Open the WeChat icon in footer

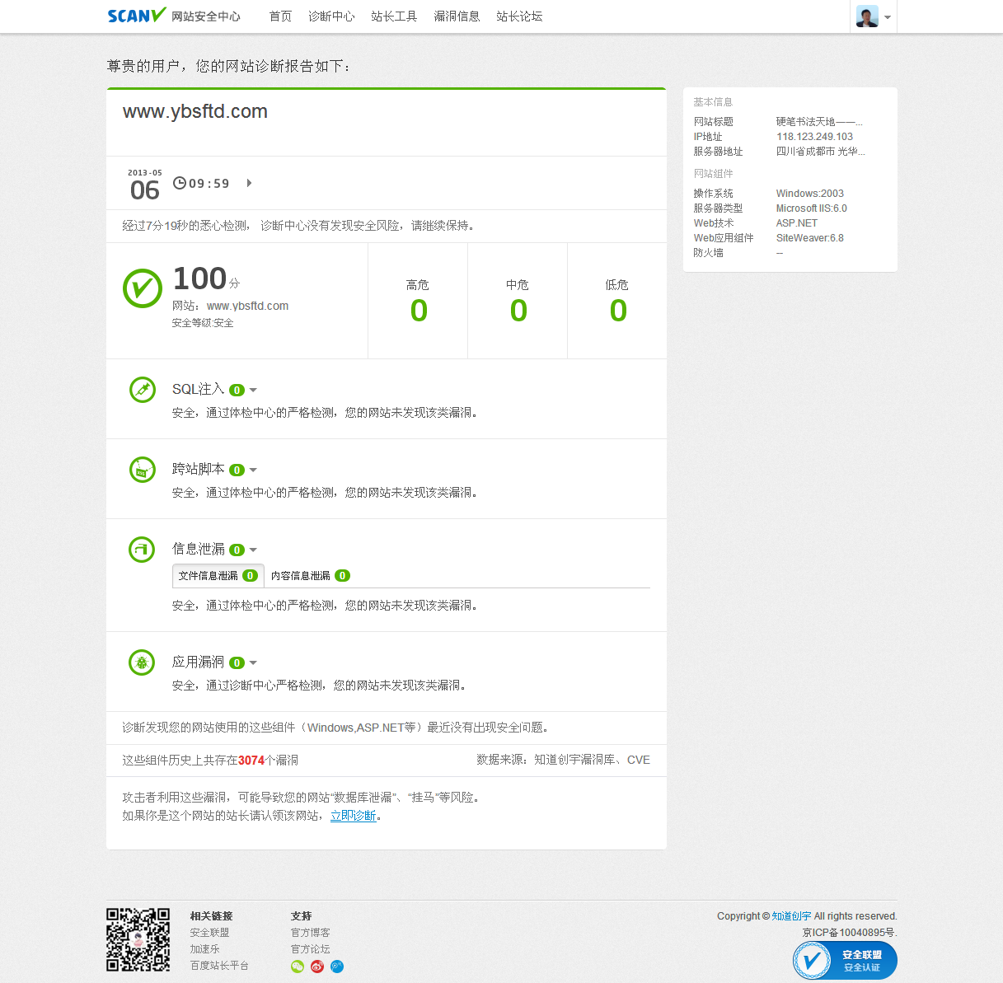(298, 967)
